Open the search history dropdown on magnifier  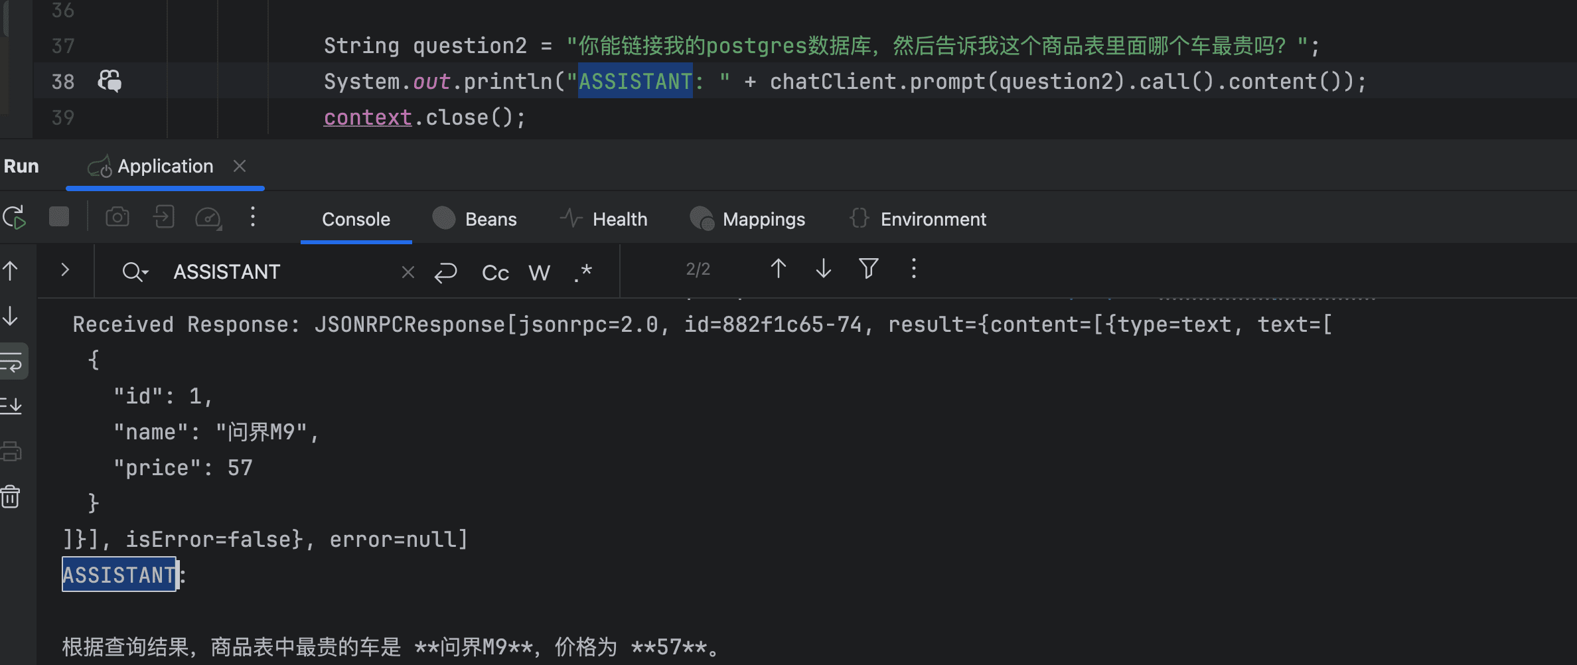135,271
